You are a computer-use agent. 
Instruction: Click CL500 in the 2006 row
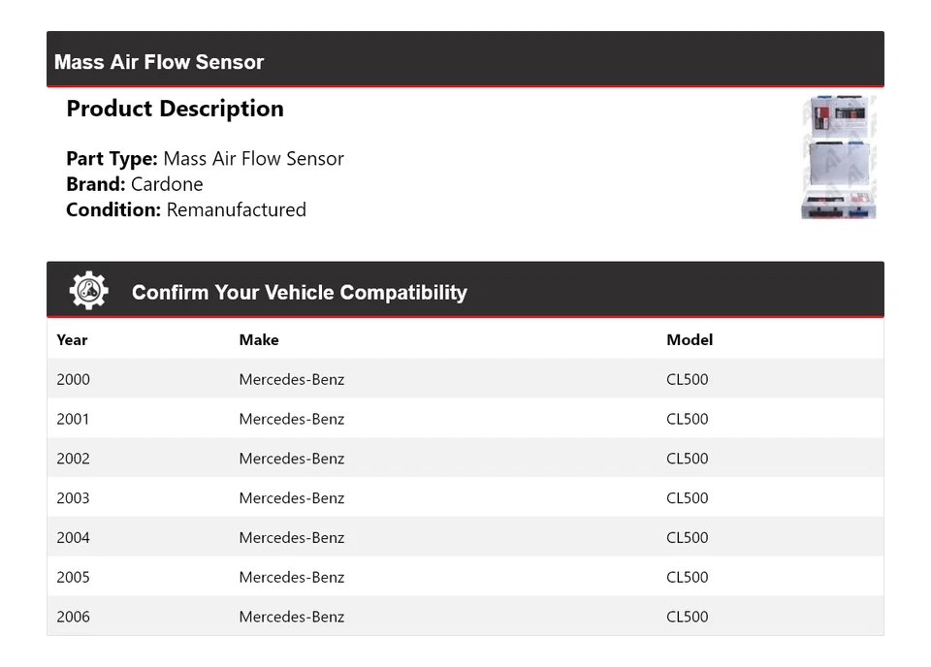click(x=688, y=617)
